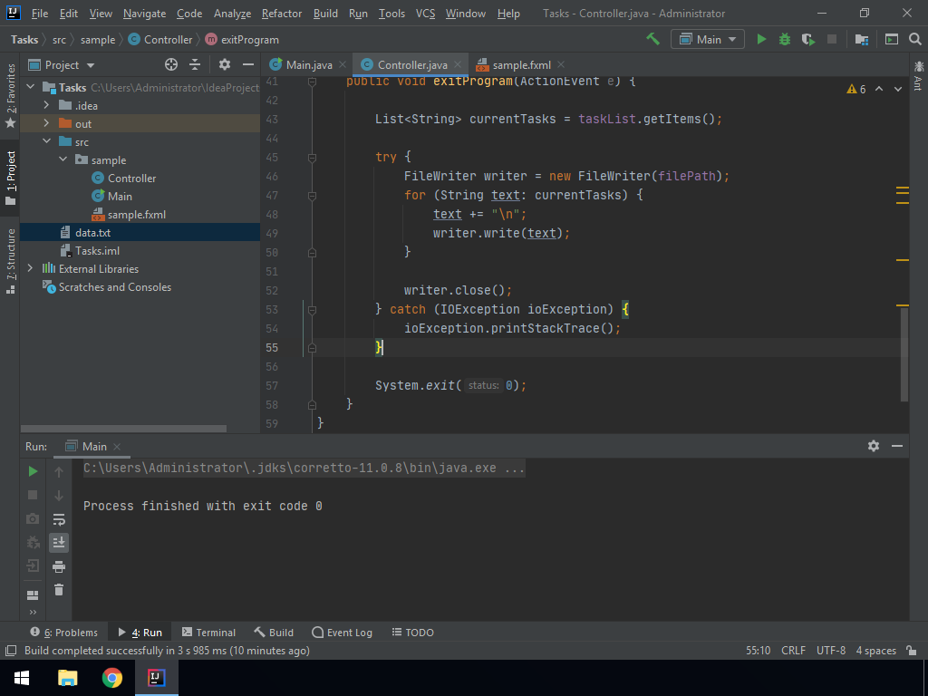Open File Explorer from taskbar
Image resolution: width=928 pixels, height=696 pixels.
(67, 678)
